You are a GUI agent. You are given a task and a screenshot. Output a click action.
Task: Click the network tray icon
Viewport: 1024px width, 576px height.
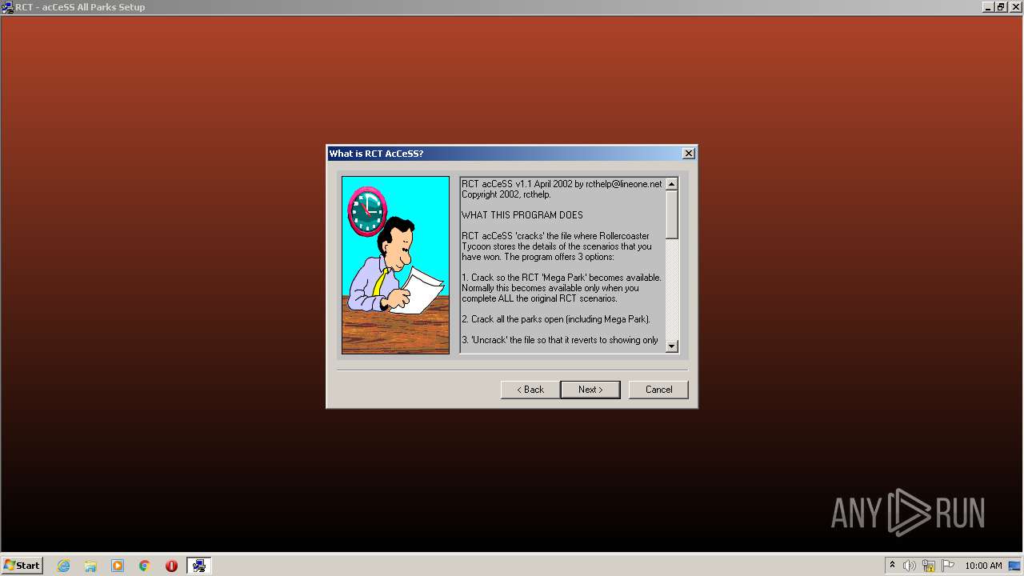pos(929,566)
